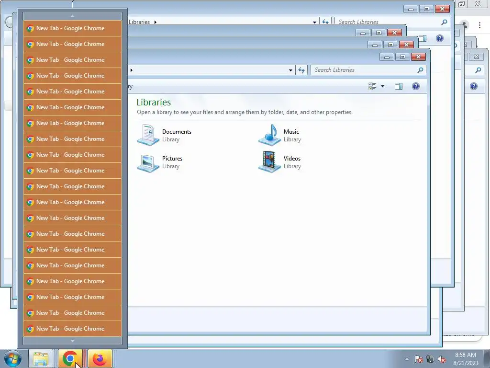
Task: Open Action Center flag icon in tray
Action: coord(418,359)
